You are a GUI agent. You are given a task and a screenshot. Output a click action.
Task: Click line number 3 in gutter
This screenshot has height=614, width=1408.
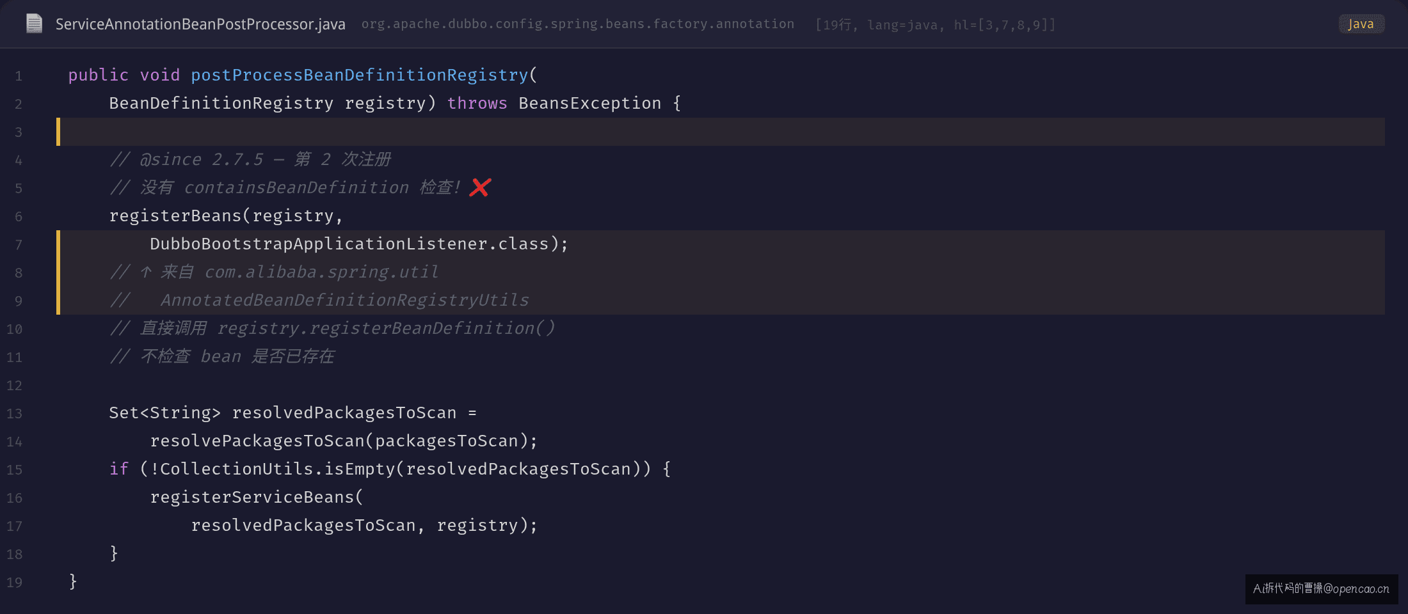click(x=19, y=132)
